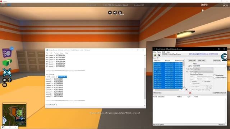Image resolution: width=230 pixels, height=129 pixels.
Task: Click the crawl action icon
Action: pyautogui.click(x=110, y=13)
